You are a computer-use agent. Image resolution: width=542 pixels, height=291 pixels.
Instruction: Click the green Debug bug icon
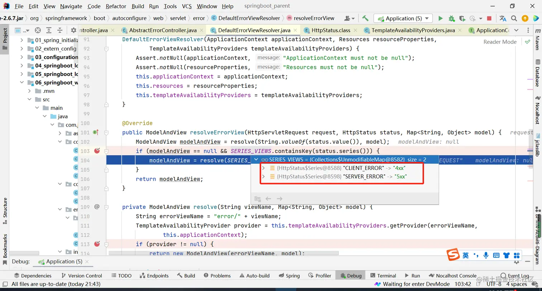click(452, 18)
